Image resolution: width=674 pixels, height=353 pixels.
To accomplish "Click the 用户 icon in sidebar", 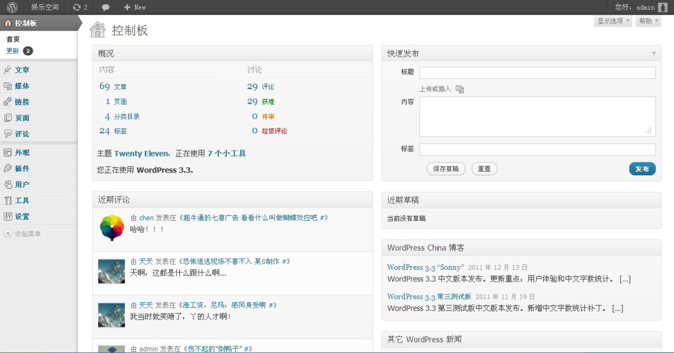I will point(8,184).
